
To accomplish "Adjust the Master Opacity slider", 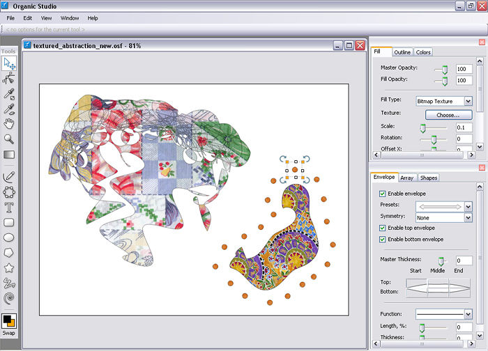I will click(x=445, y=70).
